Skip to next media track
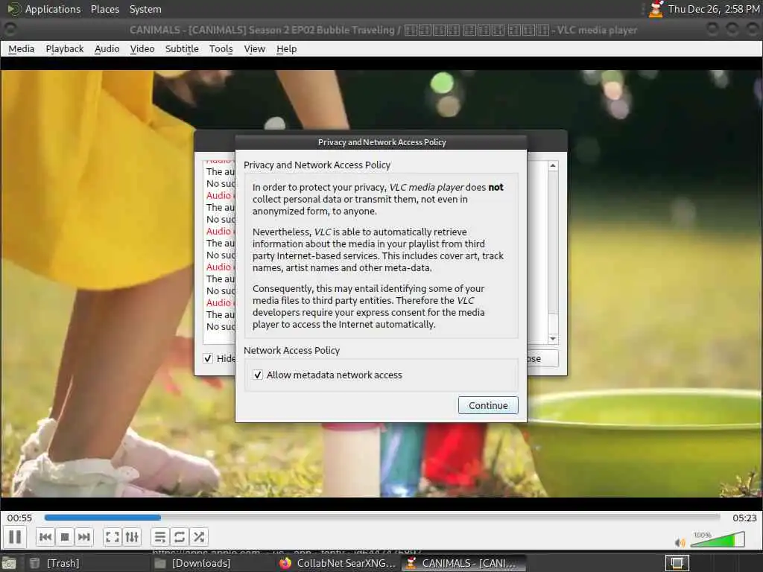Image resolution: width=763 pixels, height=572 pixels. pyautogui.click(x=83, y=537)
